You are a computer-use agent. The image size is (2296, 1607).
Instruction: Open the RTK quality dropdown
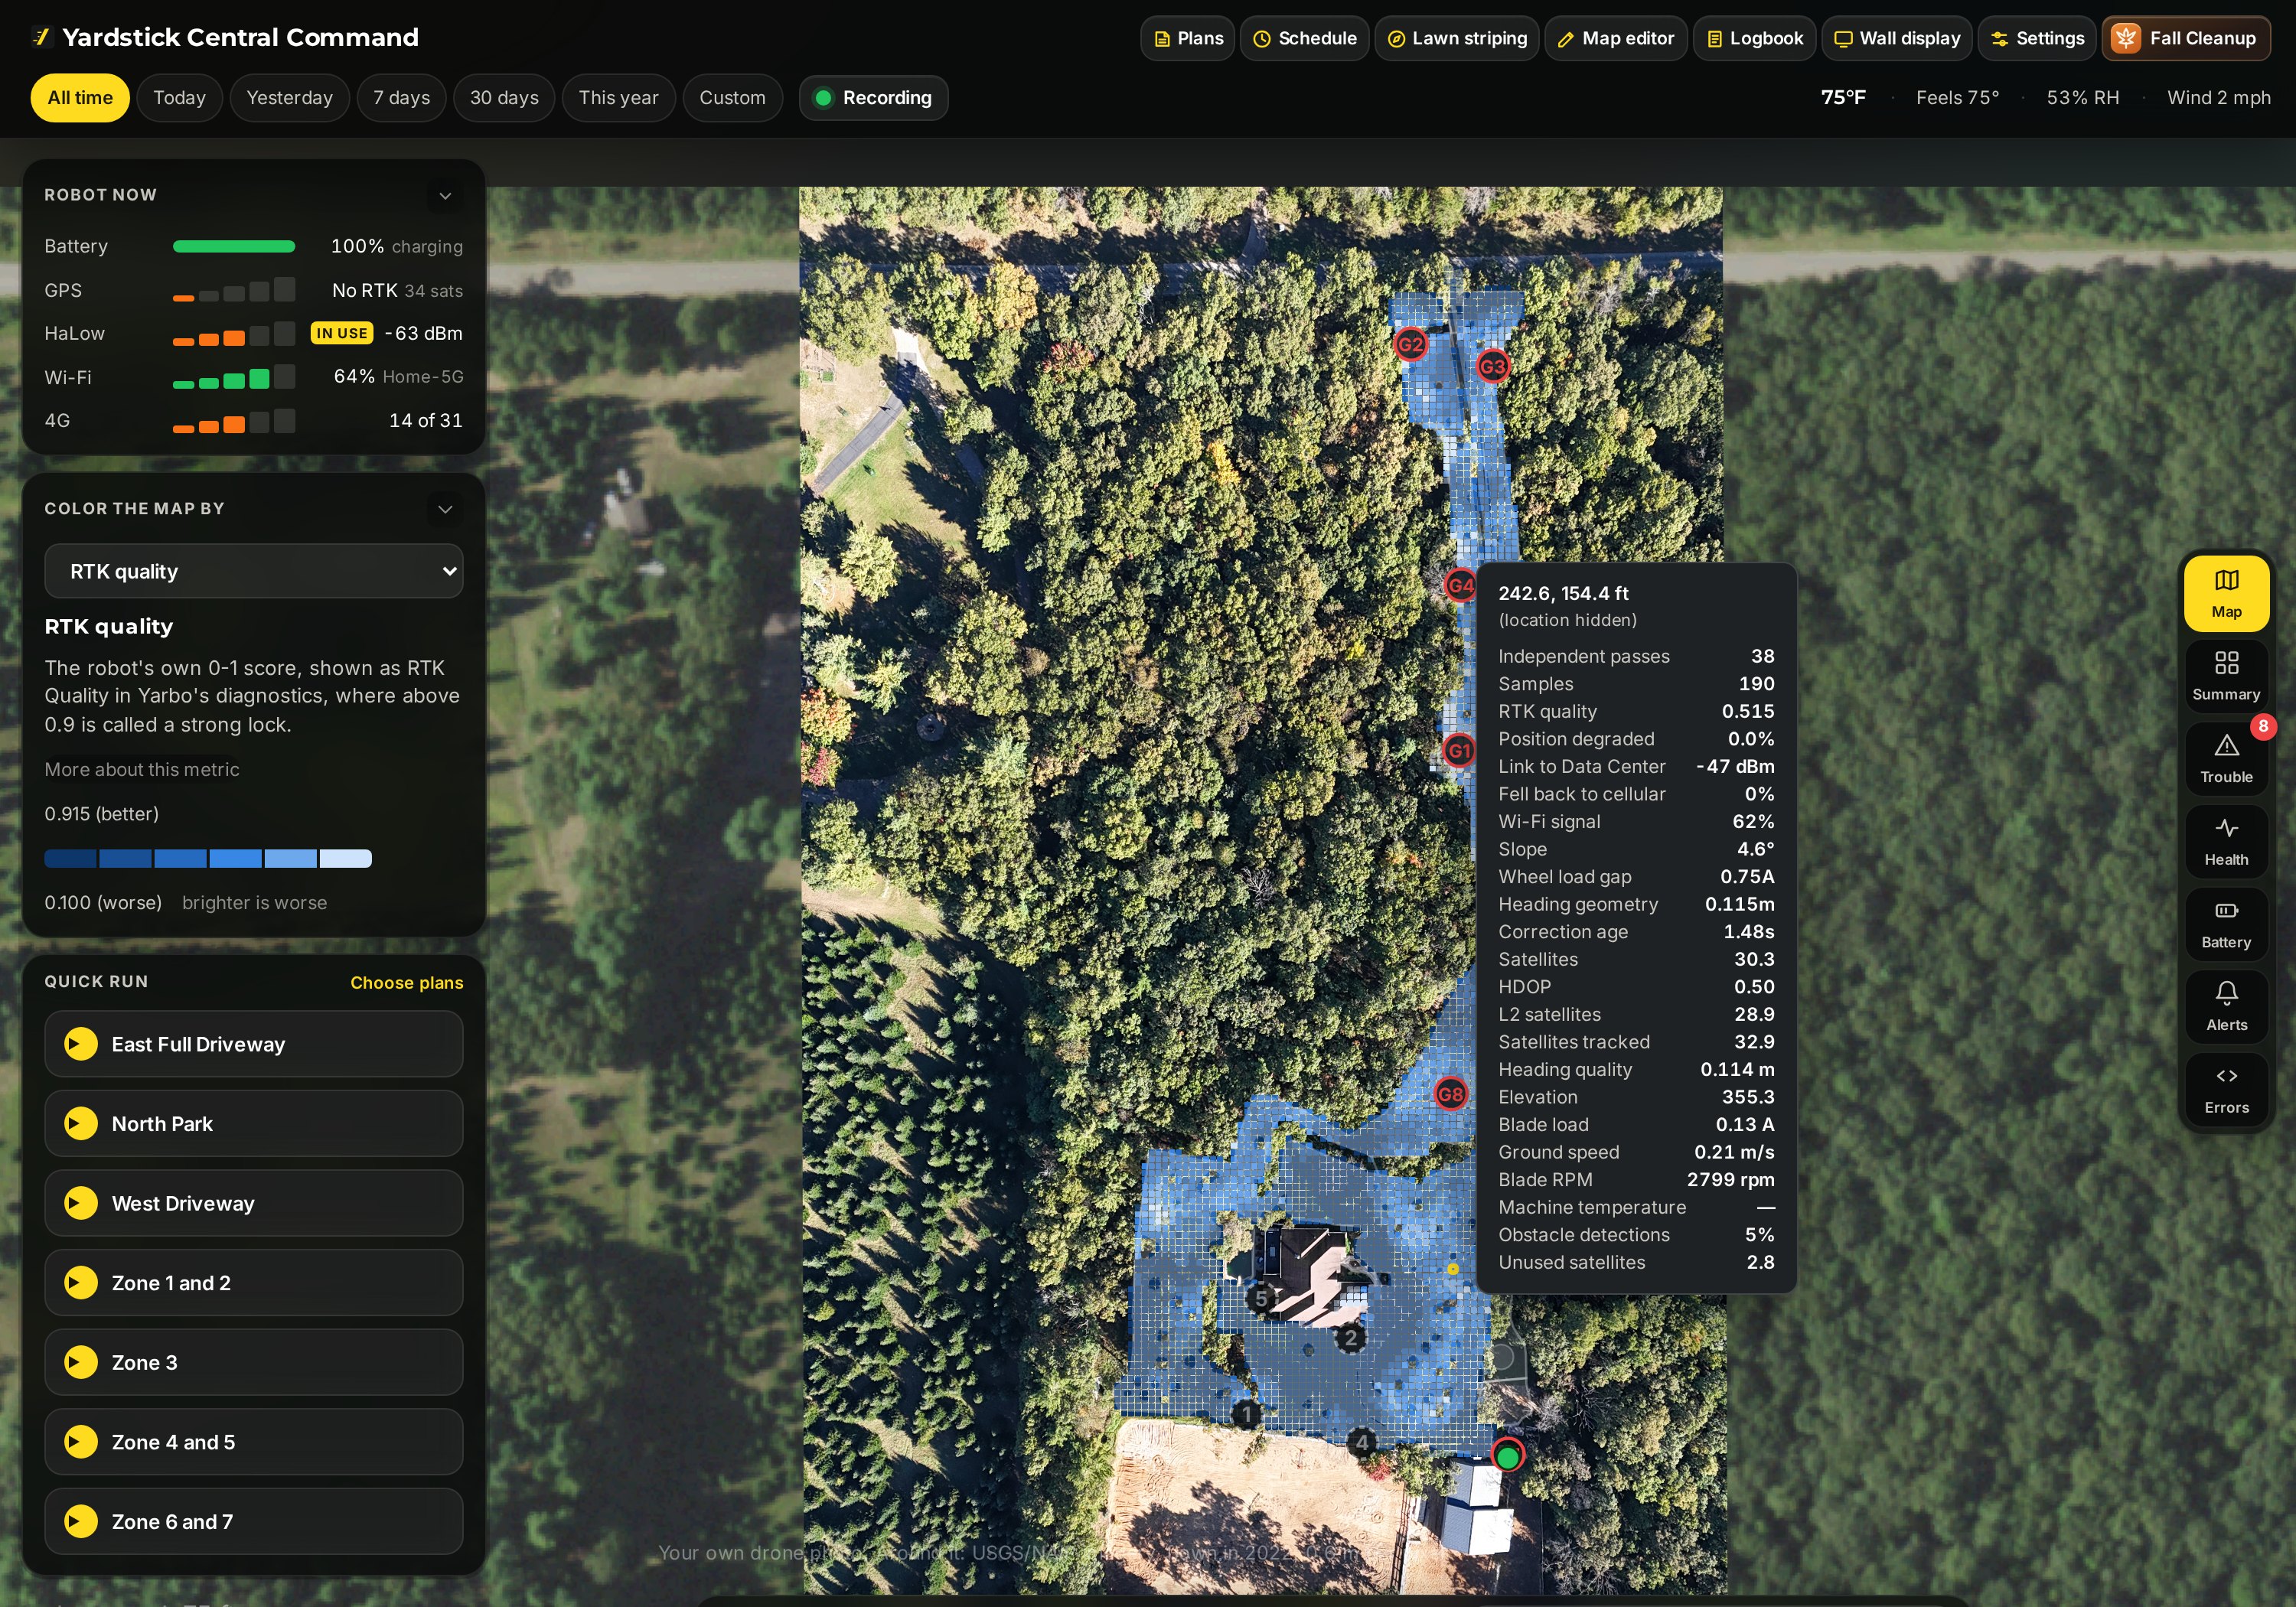[254, 571]
